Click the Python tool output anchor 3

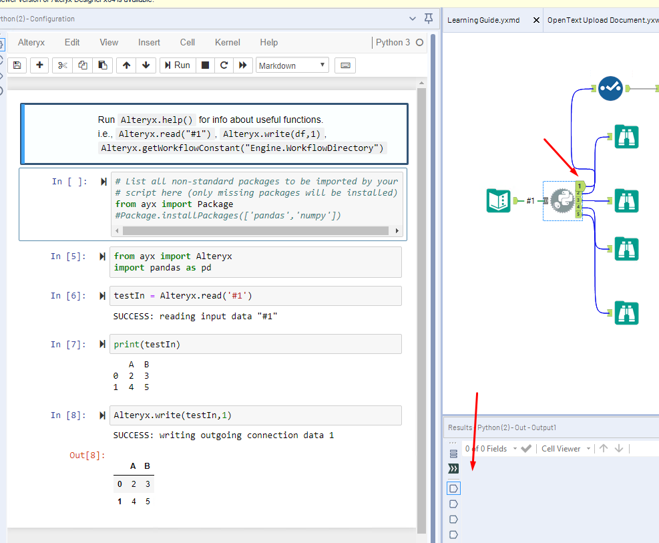579,200
